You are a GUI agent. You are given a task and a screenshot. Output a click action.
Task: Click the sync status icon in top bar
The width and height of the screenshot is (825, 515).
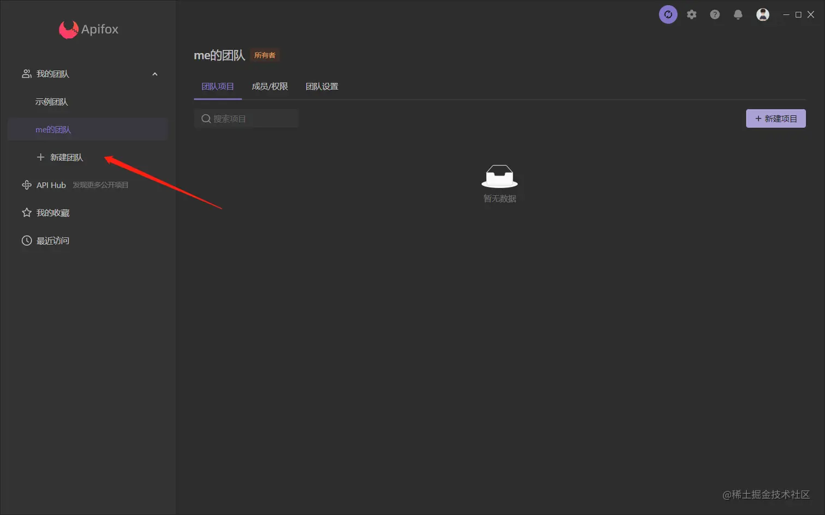click(667, 14)
